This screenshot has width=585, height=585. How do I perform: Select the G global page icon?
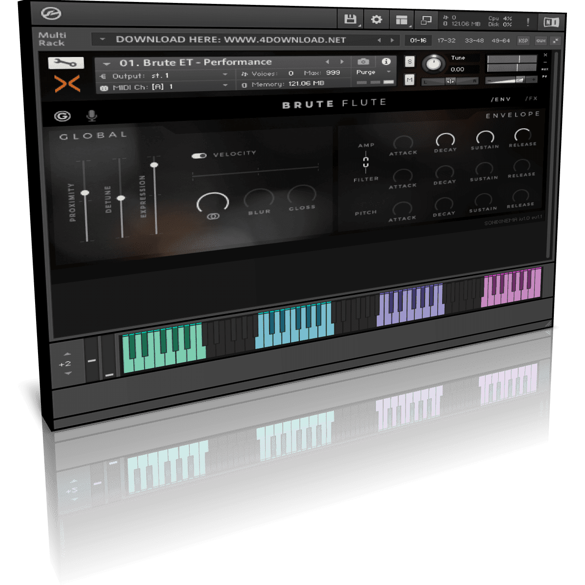(x=62, y=116)
